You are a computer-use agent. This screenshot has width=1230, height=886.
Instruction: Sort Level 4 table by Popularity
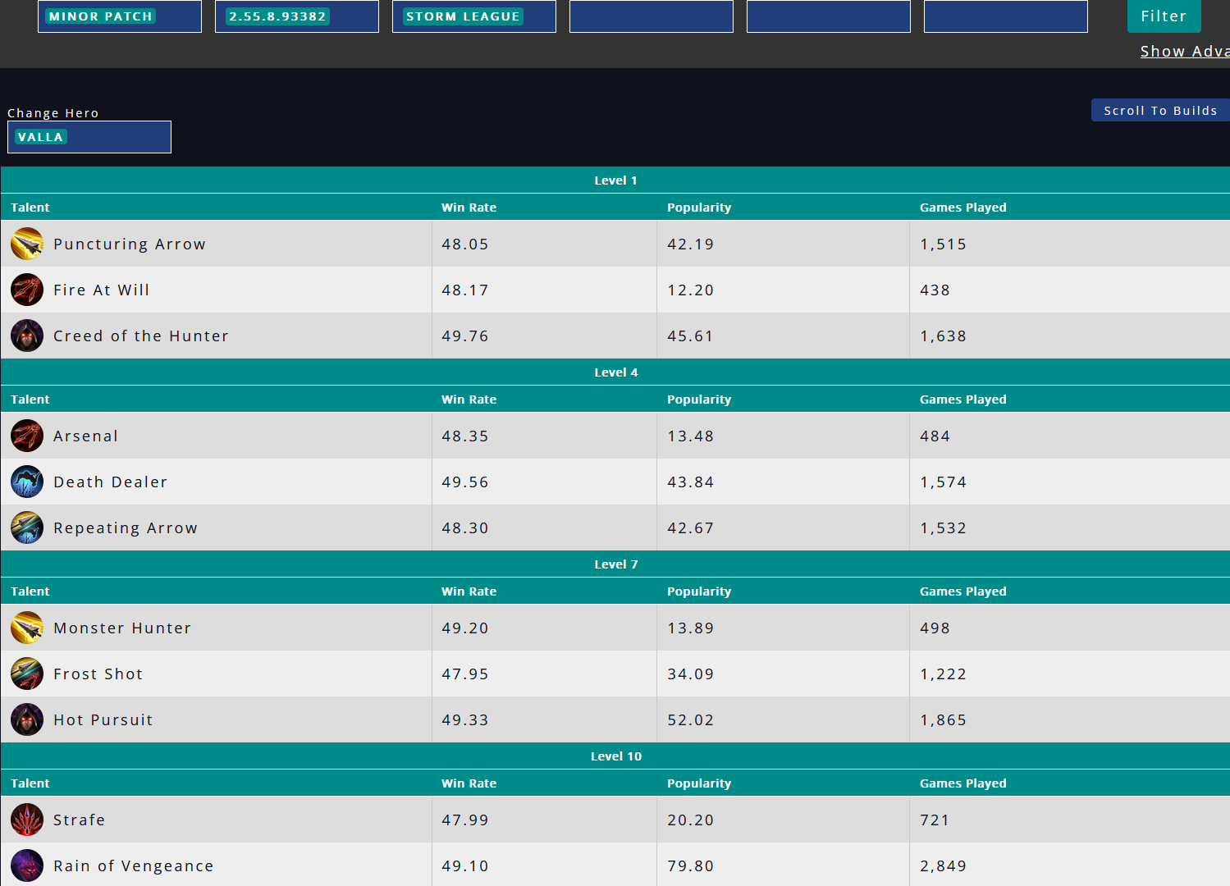[x=699, y=400]
